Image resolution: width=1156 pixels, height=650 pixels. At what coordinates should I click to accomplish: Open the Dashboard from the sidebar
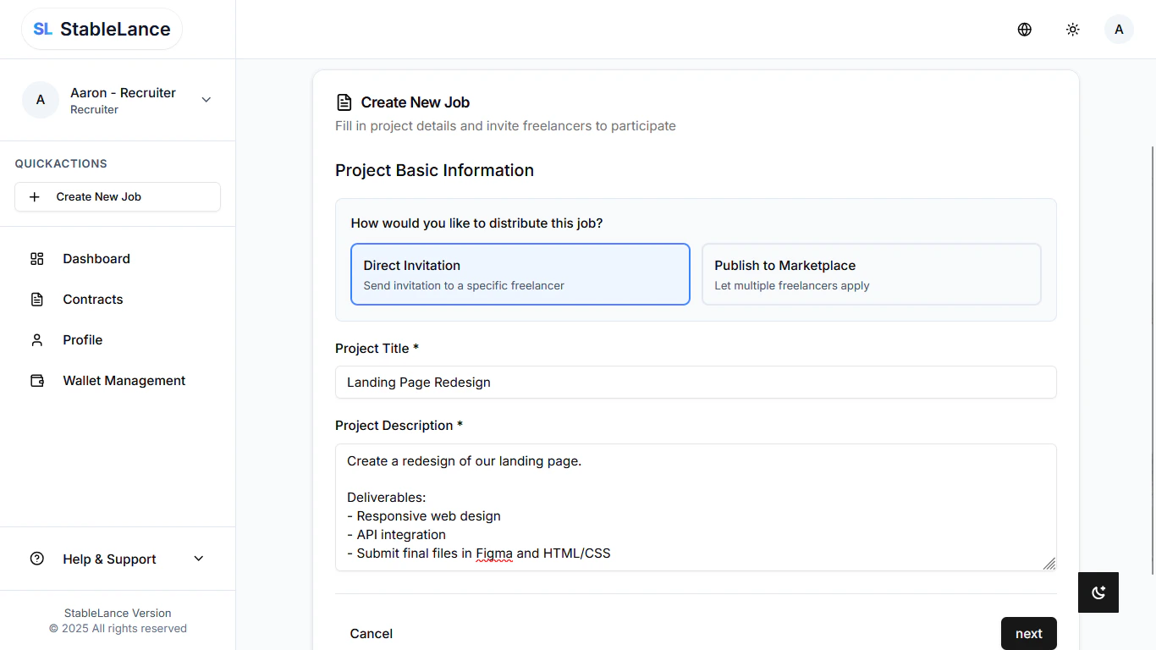(96, 258)
